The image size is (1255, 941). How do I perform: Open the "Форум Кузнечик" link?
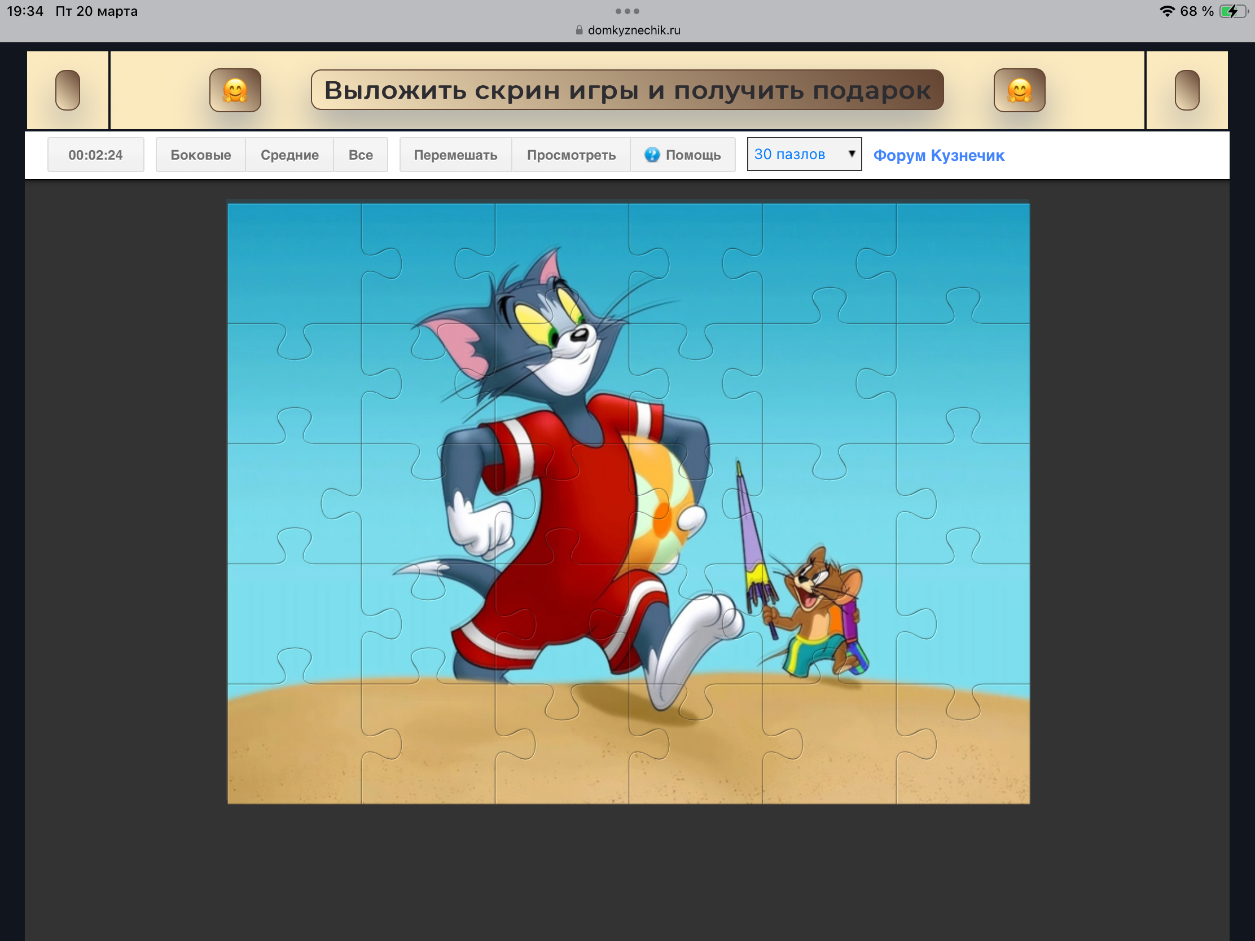(x=938, y=155)
